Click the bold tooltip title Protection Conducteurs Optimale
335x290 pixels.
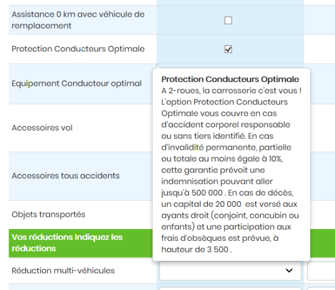(230, 79)
